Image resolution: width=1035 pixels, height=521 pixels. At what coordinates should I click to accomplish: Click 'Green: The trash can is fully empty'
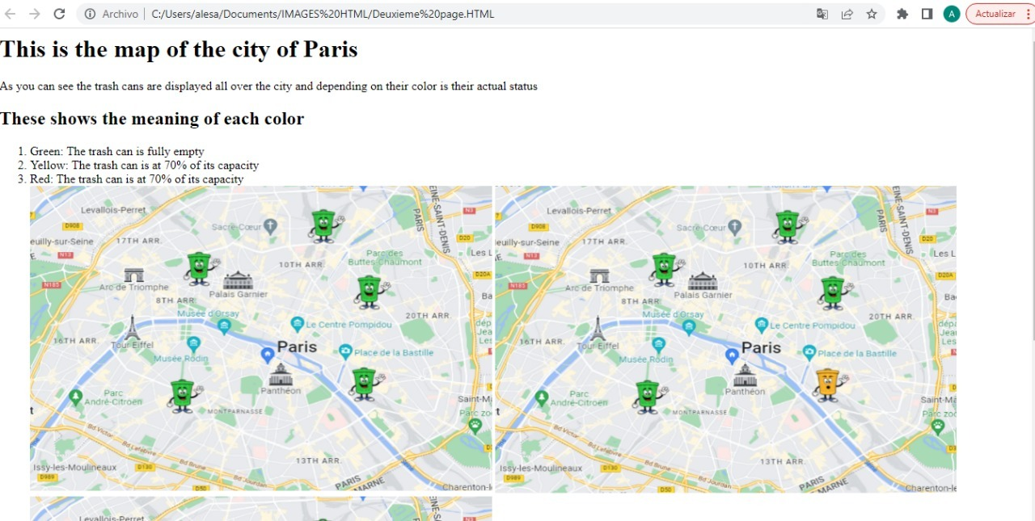click(117, 151)
